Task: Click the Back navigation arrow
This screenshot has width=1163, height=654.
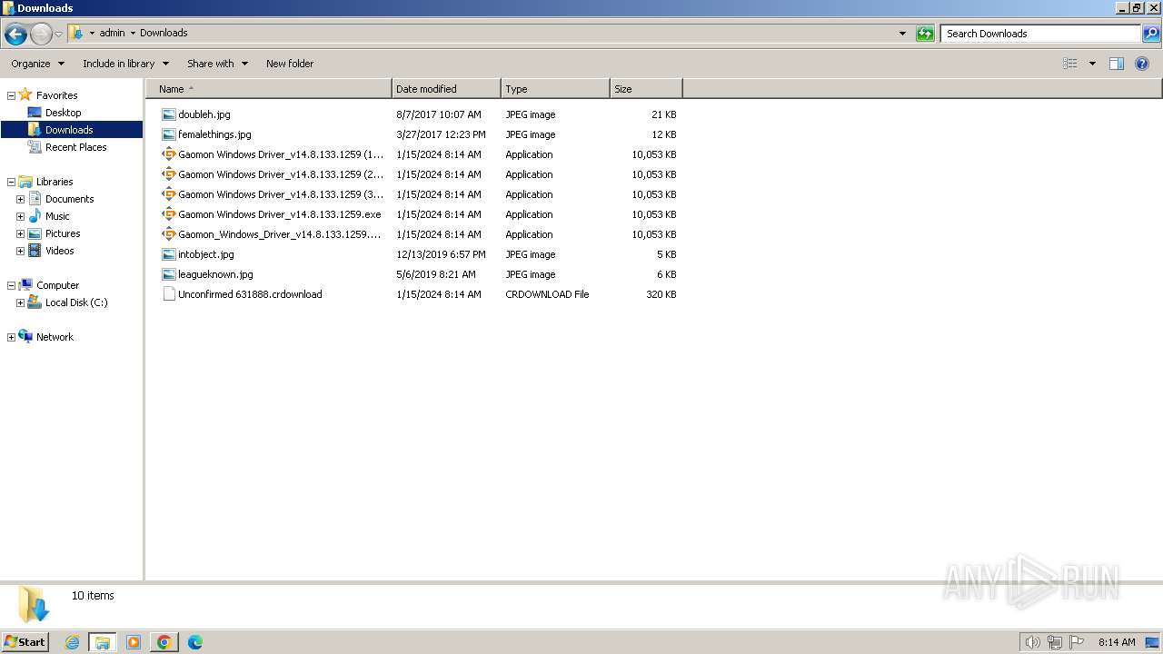Action: (x=15, y=35)
